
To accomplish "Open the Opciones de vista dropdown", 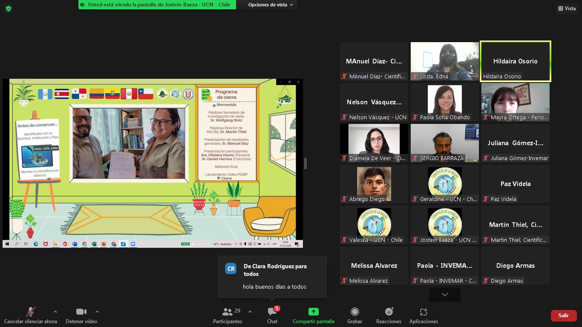I will tap(271, 5).
